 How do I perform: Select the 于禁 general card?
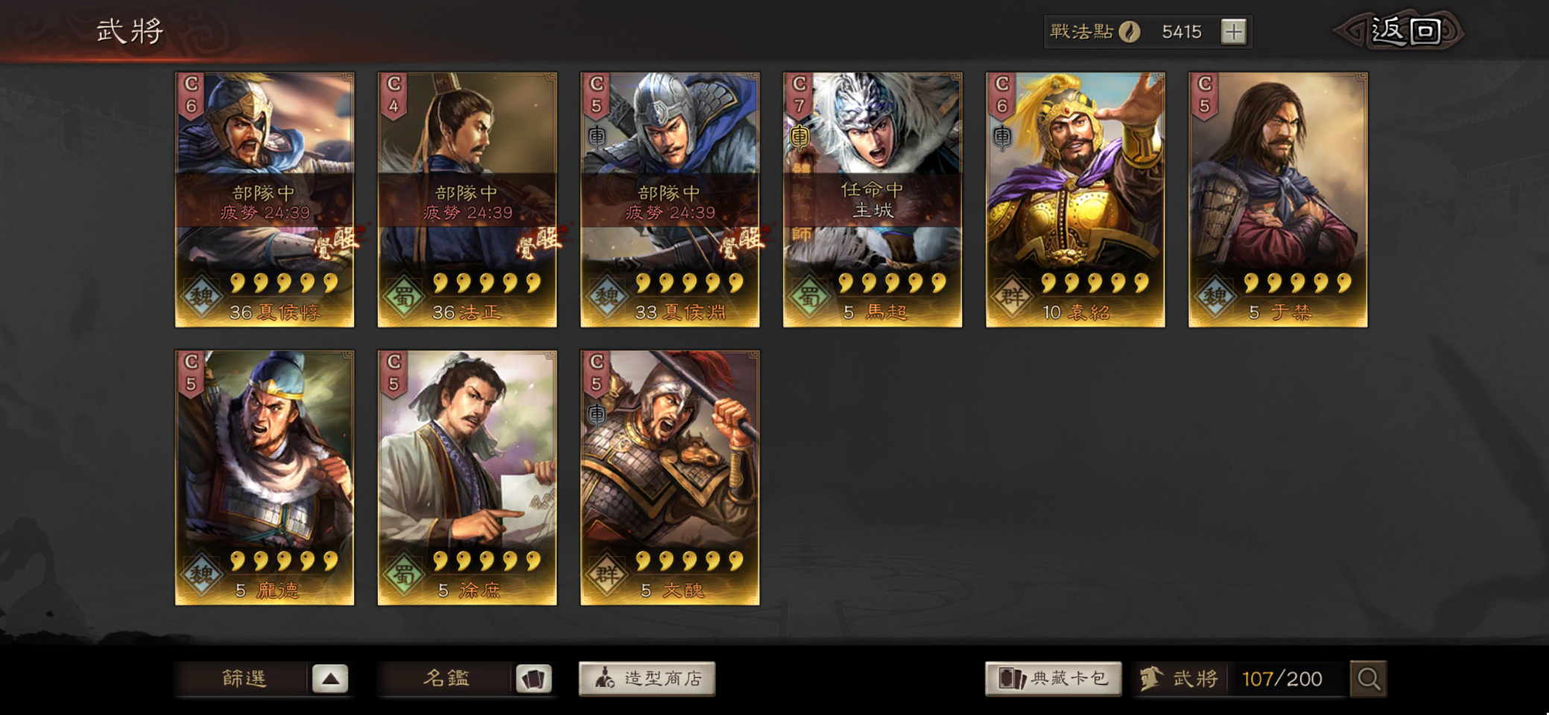pyautogui.click(x=1278, y=200)
